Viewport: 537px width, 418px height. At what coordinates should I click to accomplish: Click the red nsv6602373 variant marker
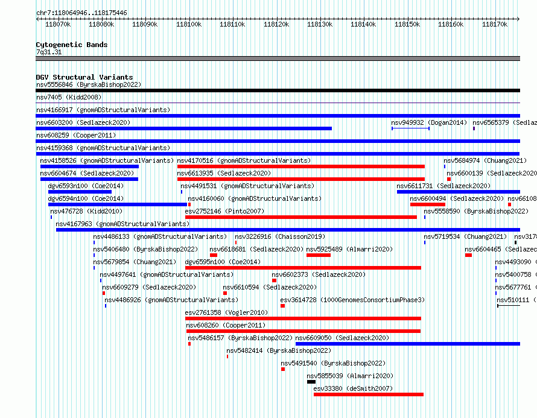click(274, 280)
